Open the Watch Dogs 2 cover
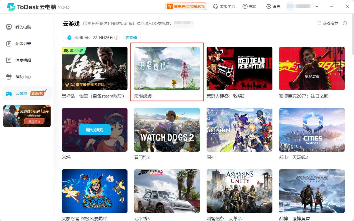 167,130
